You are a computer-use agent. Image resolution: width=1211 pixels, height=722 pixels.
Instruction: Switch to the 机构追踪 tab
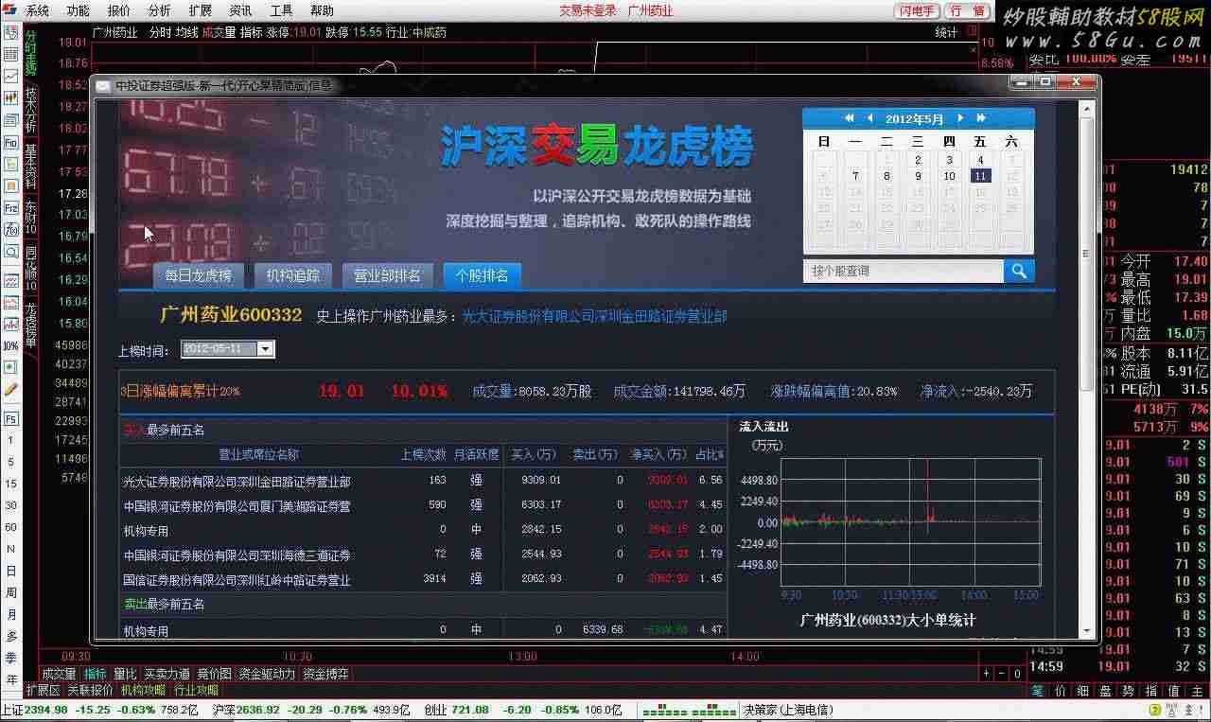(292, 275)
